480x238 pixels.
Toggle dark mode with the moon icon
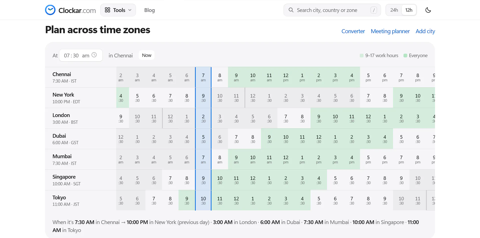point(428,10)
